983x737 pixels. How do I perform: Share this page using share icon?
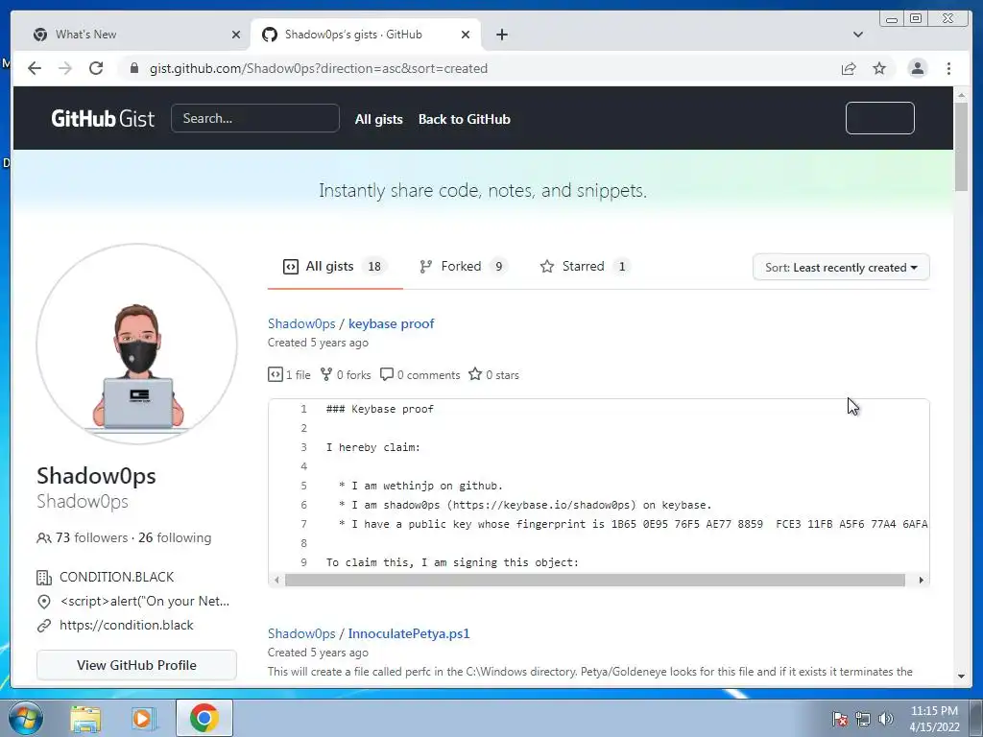tap(849, 68)
